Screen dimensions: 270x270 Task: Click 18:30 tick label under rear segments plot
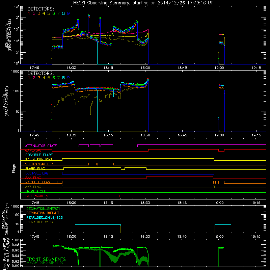click(x=145, y=135)
